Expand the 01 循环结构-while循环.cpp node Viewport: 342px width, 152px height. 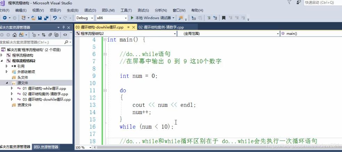[x=12, y=88]
